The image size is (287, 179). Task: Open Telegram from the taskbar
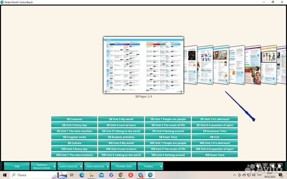pyautogui.click(x=141, y=175)
